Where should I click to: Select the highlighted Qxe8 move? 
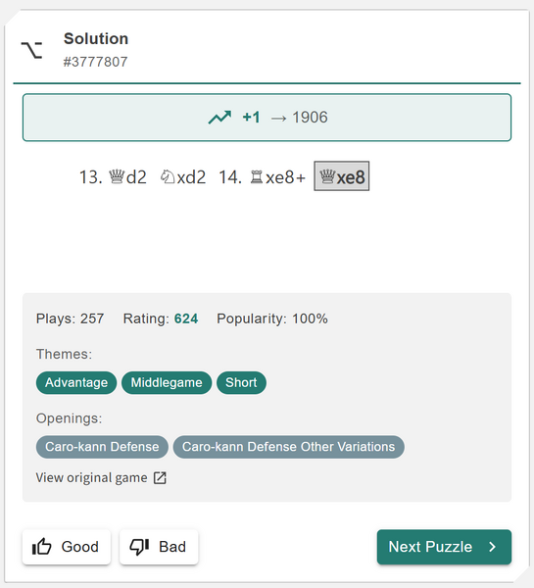click(342, 176)
